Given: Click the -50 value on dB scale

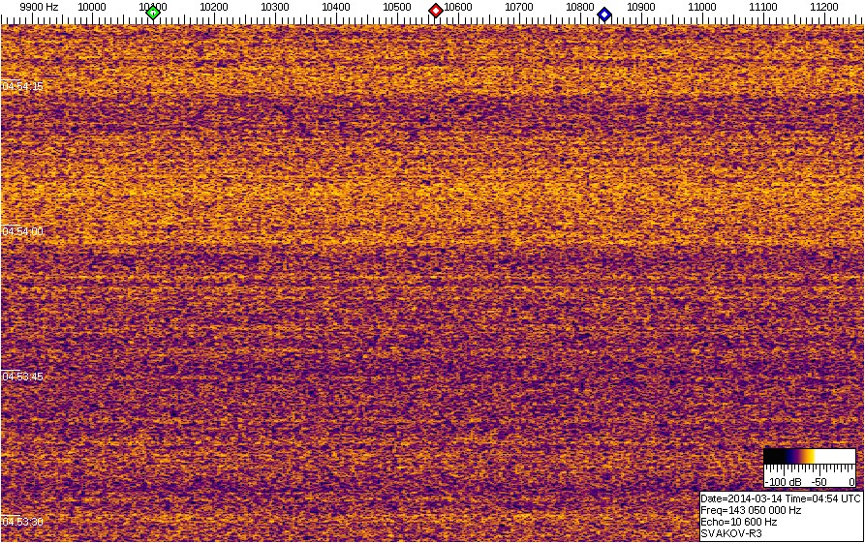Looking at the screenshot, I should click(818, 481).
